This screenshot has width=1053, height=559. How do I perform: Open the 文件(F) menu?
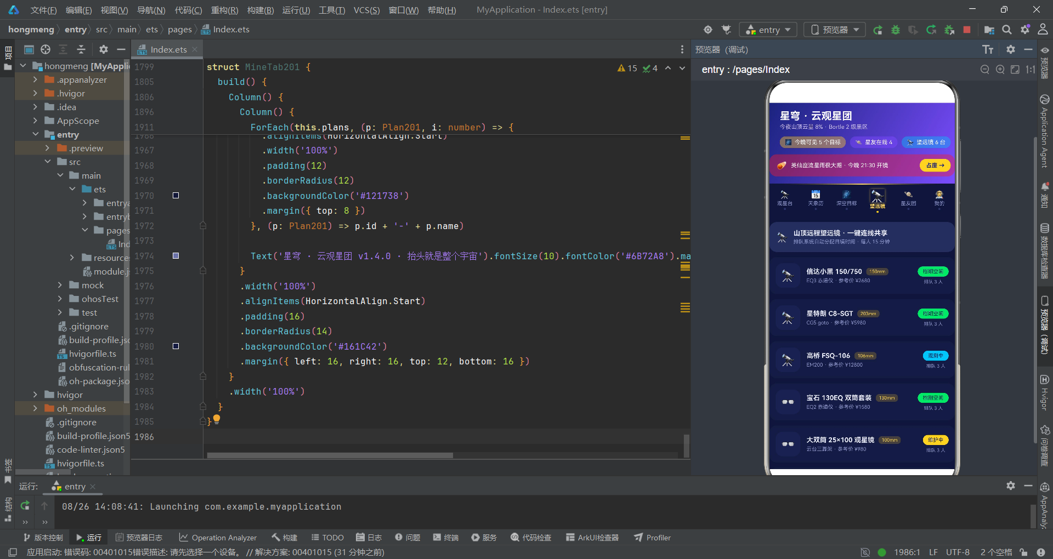coord(43,10)
